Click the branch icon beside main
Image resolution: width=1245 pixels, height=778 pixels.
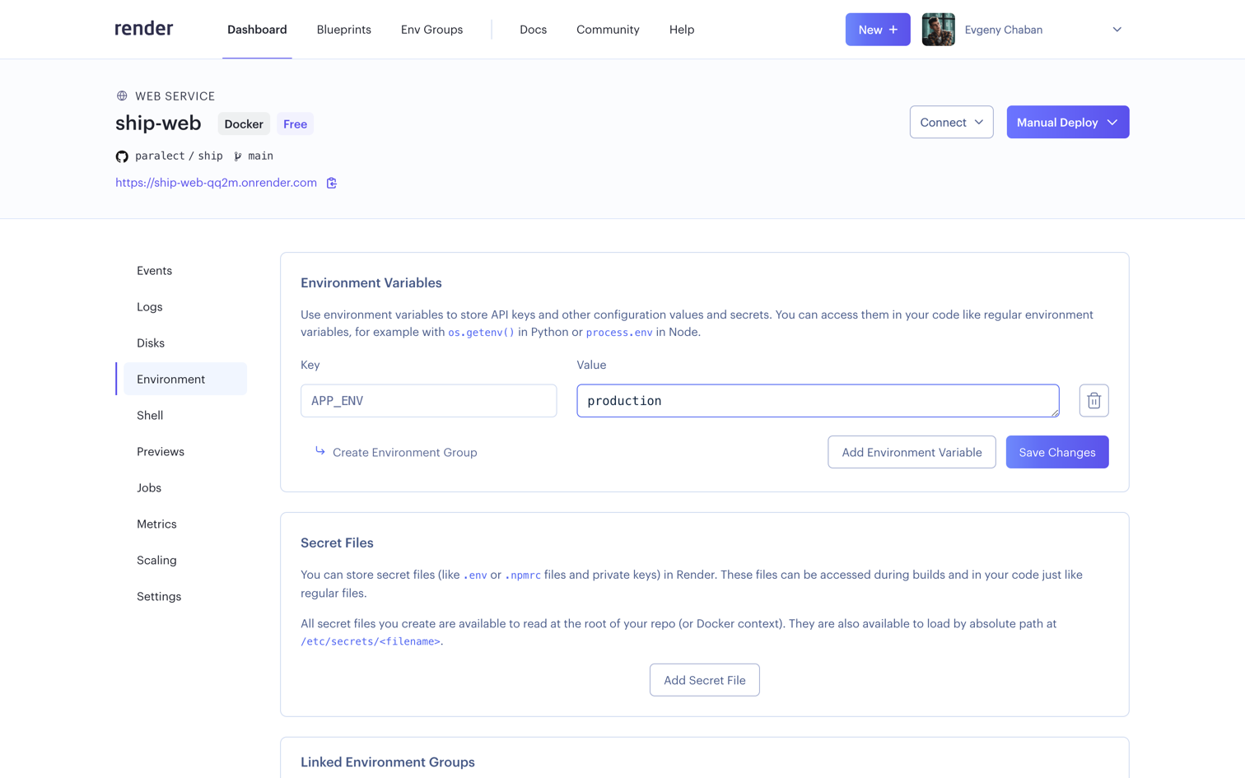[x=238, y=156]
